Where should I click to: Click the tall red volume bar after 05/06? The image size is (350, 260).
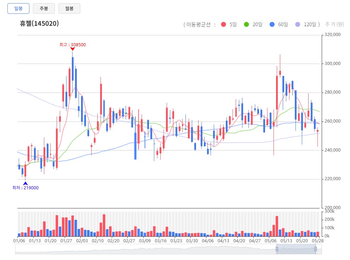pyautogui.click(x=277, y=226)
